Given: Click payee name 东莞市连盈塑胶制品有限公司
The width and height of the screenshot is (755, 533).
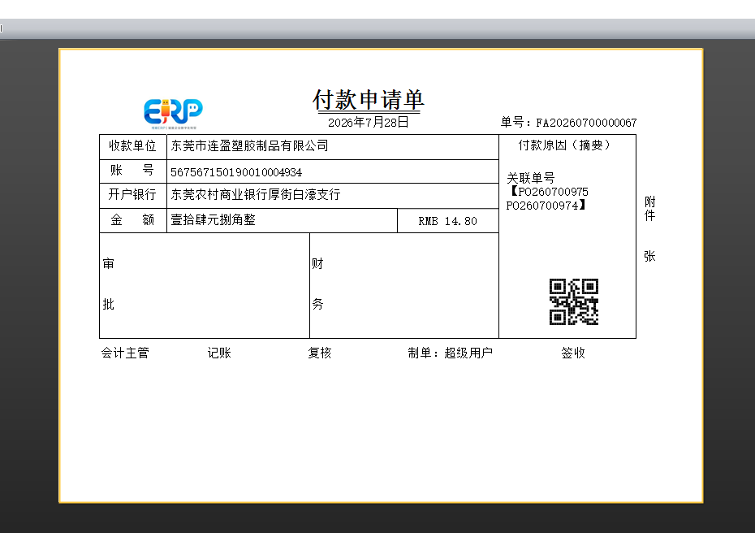Looking at the screenshot, I should (x=249, y=146).
